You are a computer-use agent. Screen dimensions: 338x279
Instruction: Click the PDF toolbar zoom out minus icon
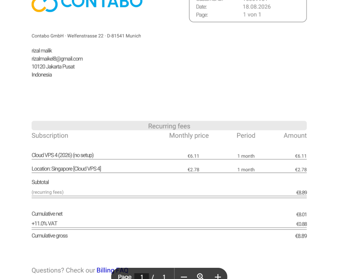[x=184, y=277]
